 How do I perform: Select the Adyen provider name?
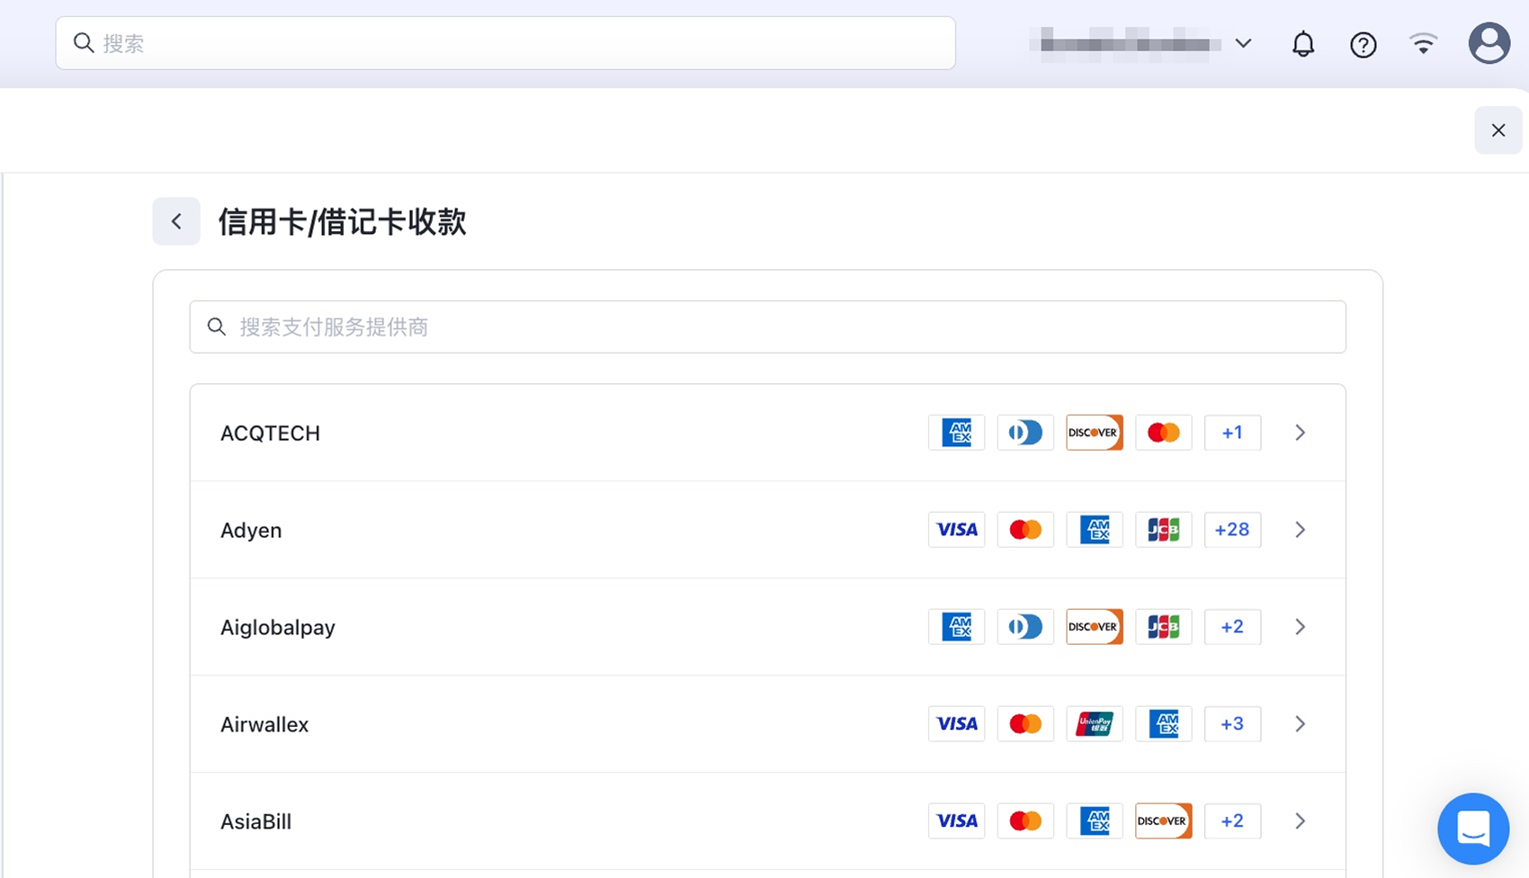(x=251, y=530)
